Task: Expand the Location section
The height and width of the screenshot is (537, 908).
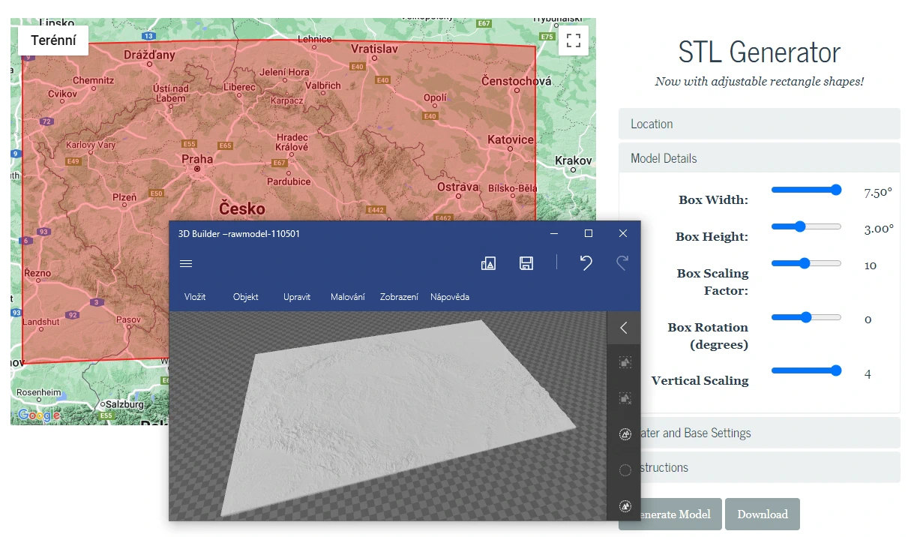Action: (x=759, y=124)
